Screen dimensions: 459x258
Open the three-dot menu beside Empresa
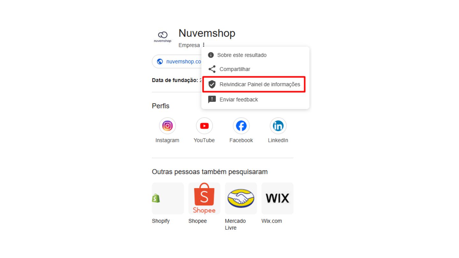click(x=204, y=45)
